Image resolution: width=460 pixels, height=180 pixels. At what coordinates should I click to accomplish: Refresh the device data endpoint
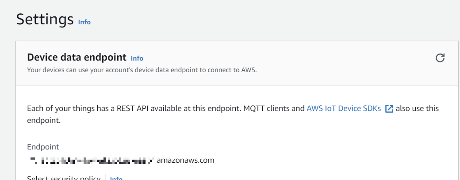click(440, 58)
